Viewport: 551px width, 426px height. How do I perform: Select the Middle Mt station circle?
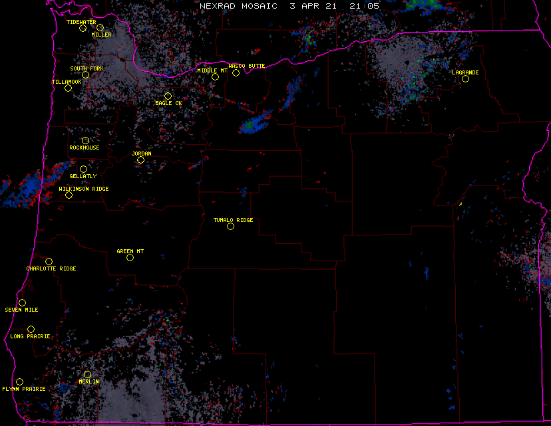tap(215, 76)
